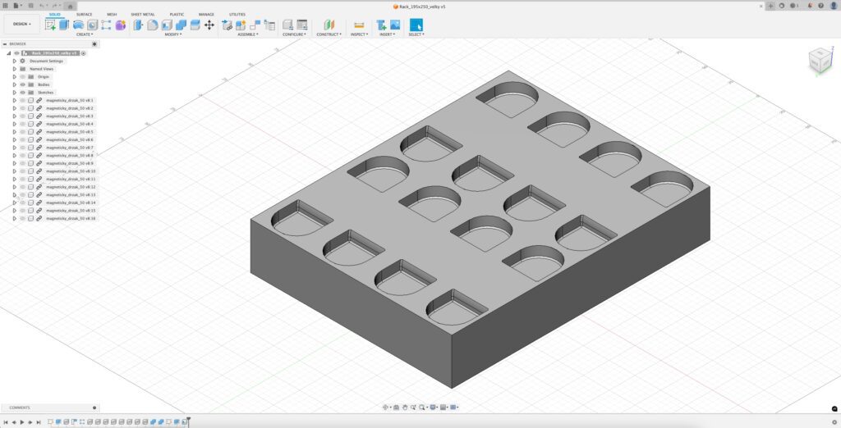Select the Shell tool in the Modify group
This screenshot has height=428, width=841.
pyautogui.click(x=167, y=25)
